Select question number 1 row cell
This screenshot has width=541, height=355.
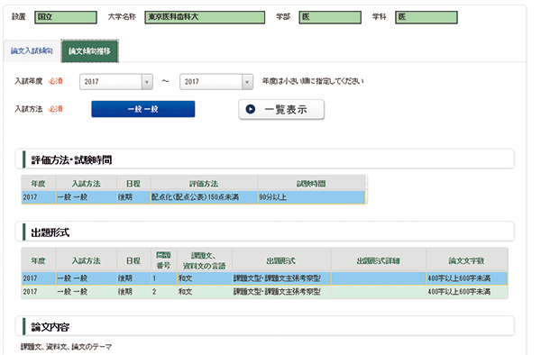click(x=164, y=278)
